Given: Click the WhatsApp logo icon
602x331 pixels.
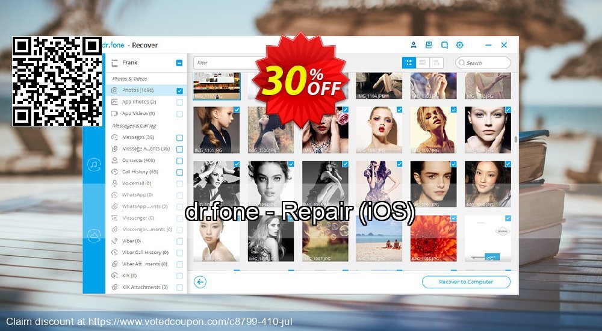Looking at the screenshot, I should pos(114,194).
